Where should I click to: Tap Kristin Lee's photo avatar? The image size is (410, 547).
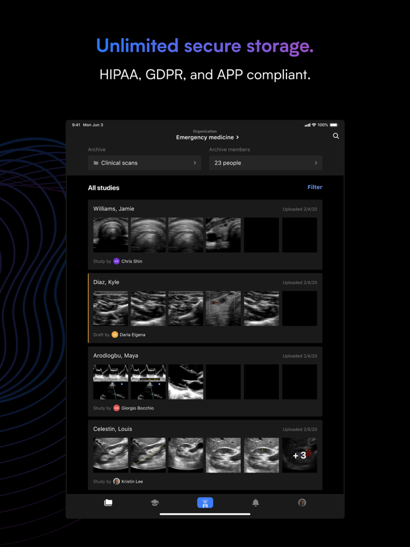tap(117, 481)
